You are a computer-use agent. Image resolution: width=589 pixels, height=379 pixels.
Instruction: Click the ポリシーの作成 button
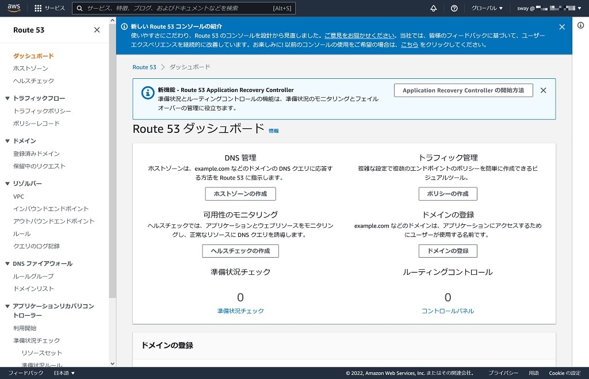(x=448, y=194)
